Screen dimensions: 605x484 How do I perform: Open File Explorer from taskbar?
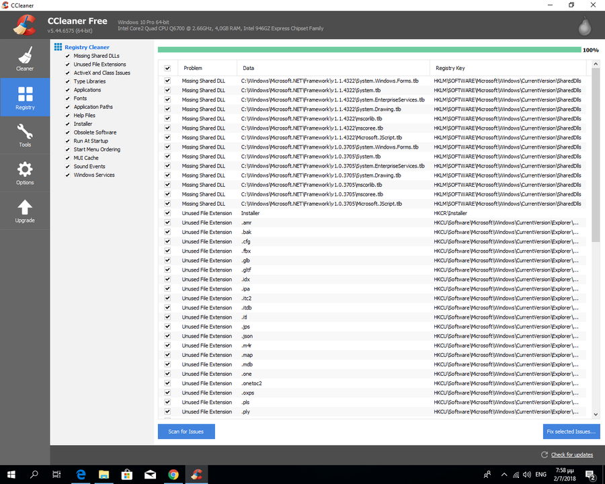click(104, 475)
